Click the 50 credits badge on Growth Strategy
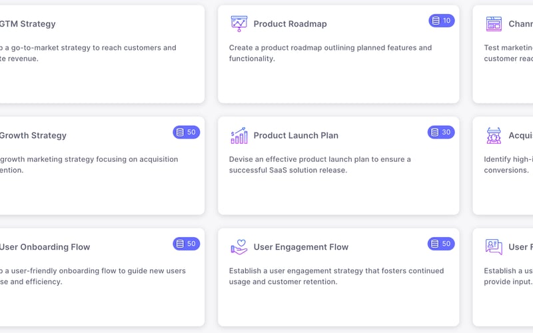The image size is (533, 333). click(x=187, y=132)
